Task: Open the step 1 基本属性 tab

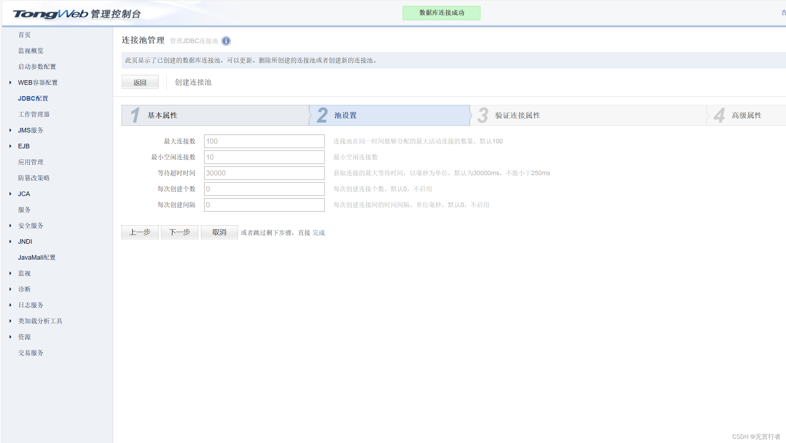Action: coord(215,115)
